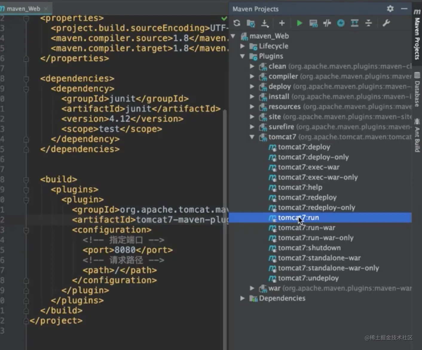
Task: Fold the <configuration> block in gutter
Action: (x=26, y=230)
